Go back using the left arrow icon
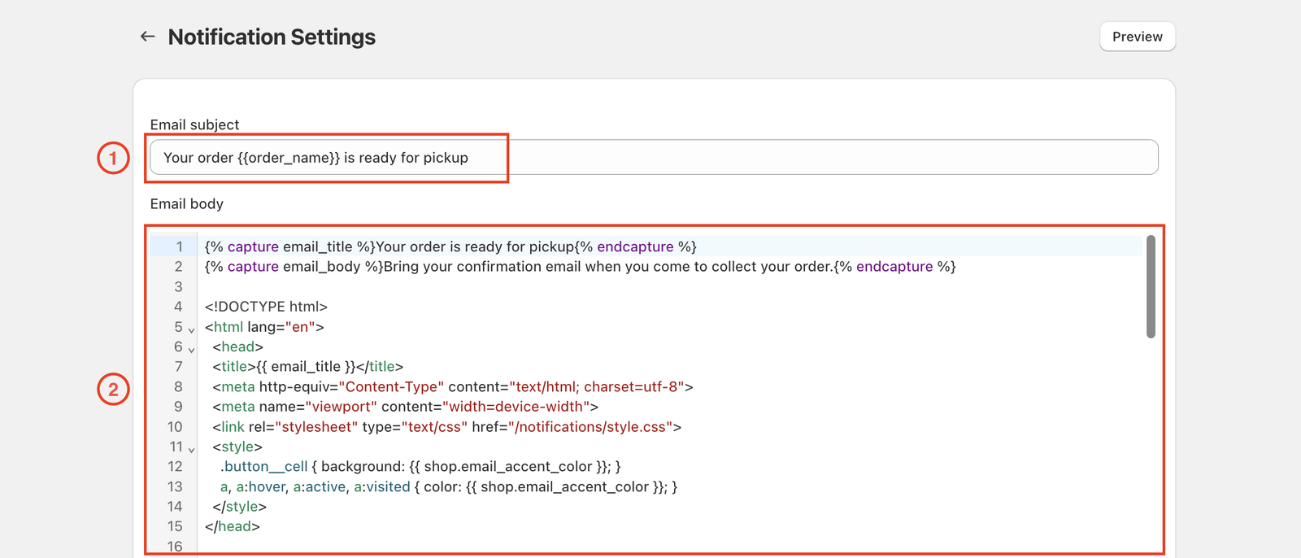Screen dimensions: 1301x558 click(x=147, y=37)
